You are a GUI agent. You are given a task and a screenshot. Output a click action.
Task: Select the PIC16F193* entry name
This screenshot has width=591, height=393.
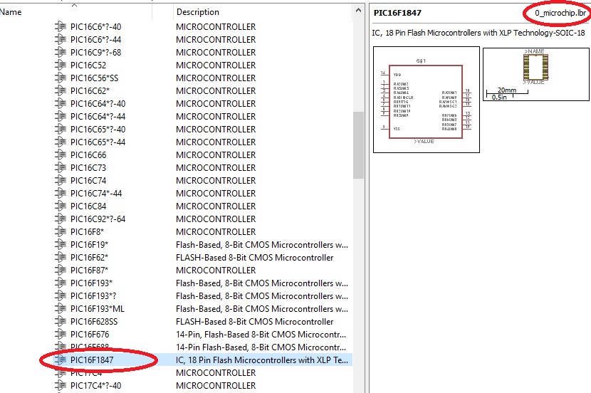point(92,283)
